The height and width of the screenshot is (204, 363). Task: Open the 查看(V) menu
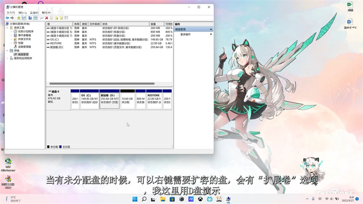(x=34, y=13)
